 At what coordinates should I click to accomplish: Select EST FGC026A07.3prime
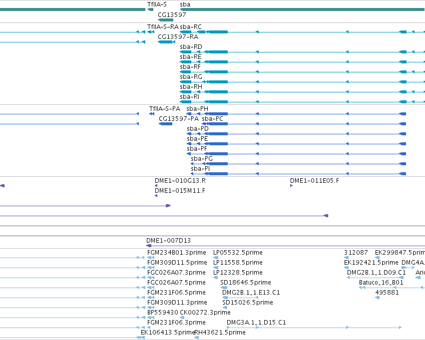coord(176,273)
